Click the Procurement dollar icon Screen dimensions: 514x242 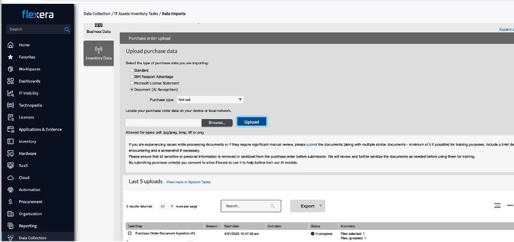pyautogui.click(x=10, y=202)
